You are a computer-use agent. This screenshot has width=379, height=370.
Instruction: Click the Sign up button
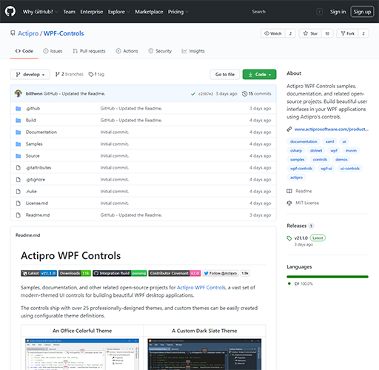[362, 12]
